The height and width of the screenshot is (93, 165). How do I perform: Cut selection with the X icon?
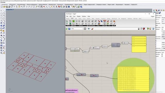click(14, 7)
